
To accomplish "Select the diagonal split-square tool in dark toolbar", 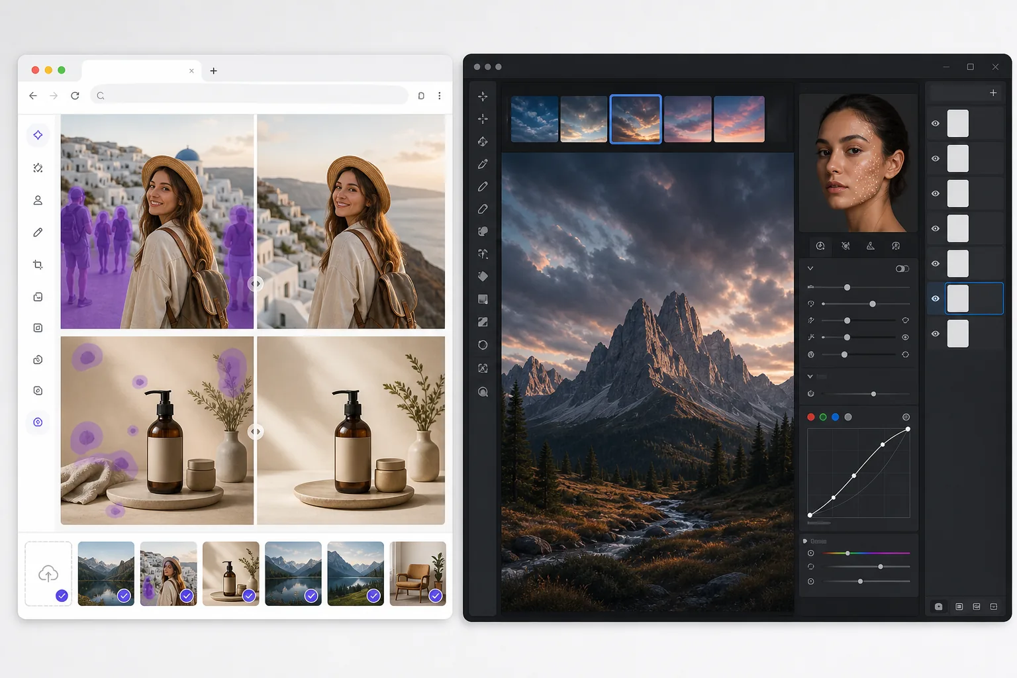I will 483,322.
